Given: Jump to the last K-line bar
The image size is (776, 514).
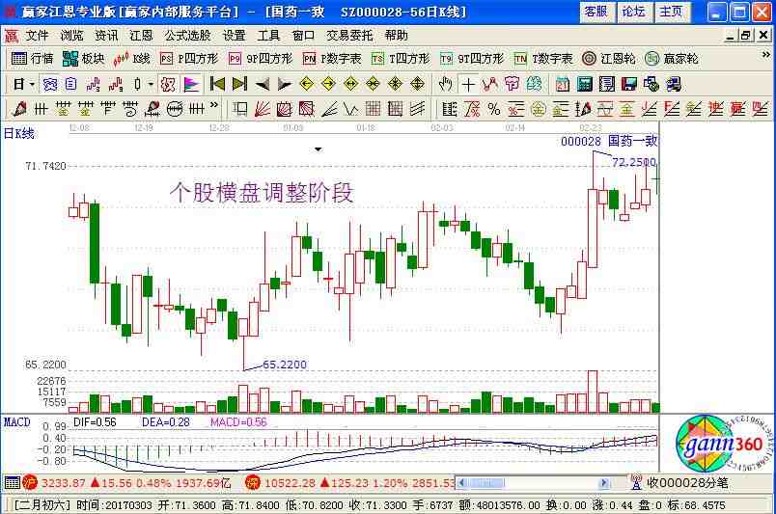Looking at the screenshot, I should [x=239, y=85].
